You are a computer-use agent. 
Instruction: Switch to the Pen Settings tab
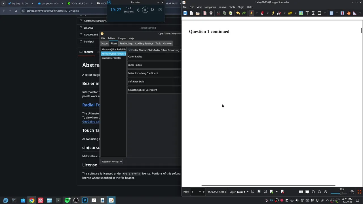tap(126, 43)
